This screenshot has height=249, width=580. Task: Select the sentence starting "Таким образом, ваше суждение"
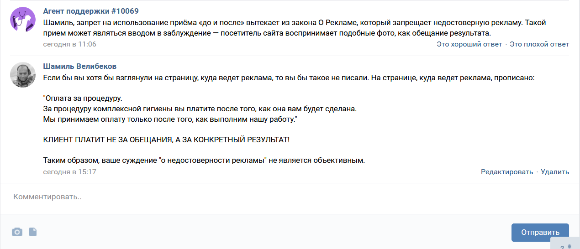(204, 161)
